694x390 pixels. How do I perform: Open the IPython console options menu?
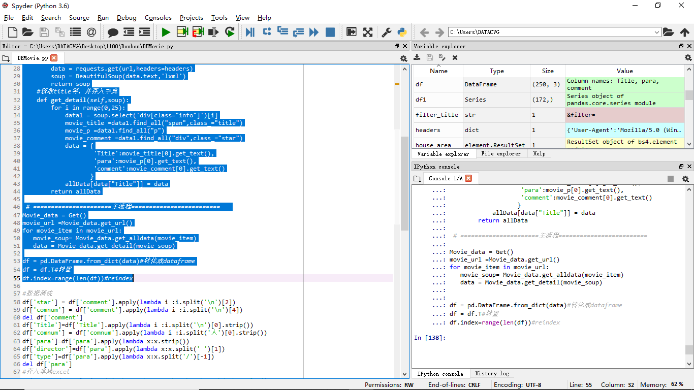[685, 179]
